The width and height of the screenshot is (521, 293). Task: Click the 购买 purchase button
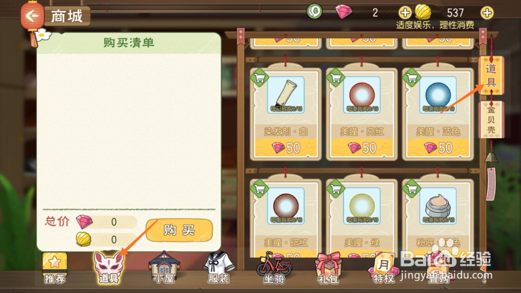(179, 230)
